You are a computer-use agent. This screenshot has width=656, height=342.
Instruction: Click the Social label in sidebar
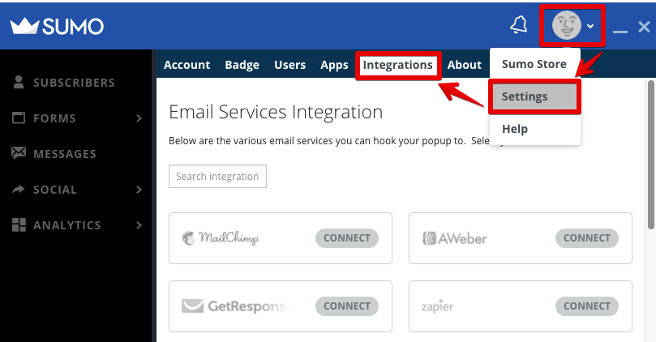pos(55,190)
